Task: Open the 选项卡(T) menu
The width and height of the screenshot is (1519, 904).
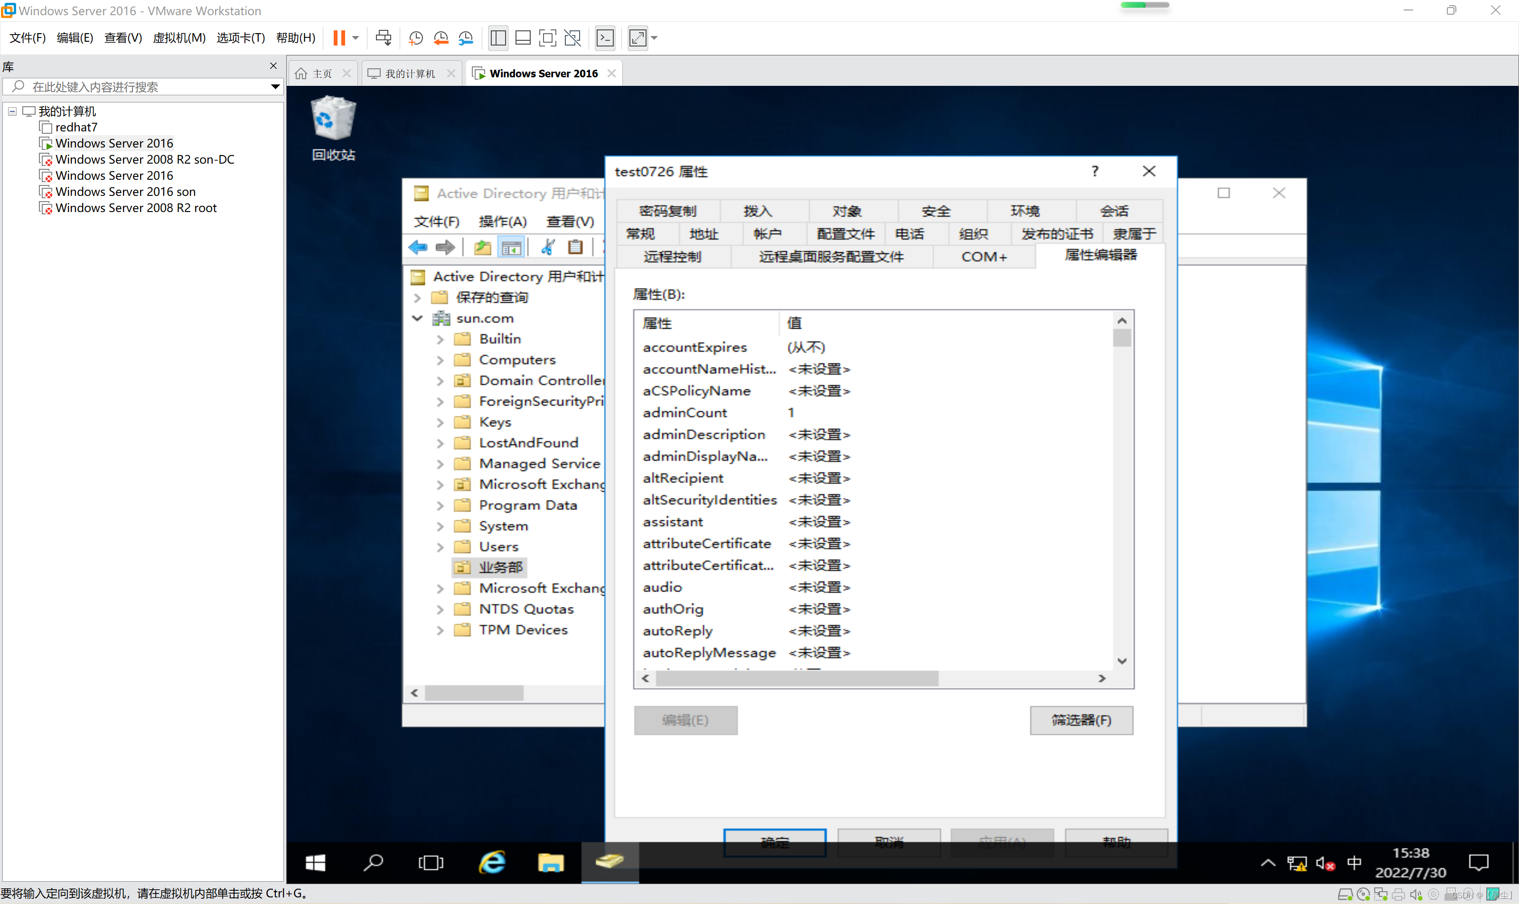Action: pos(241,38)
